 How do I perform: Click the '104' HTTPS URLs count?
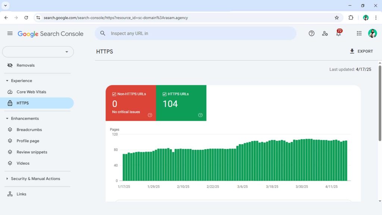pyautogui.click(x=170, y=104)
